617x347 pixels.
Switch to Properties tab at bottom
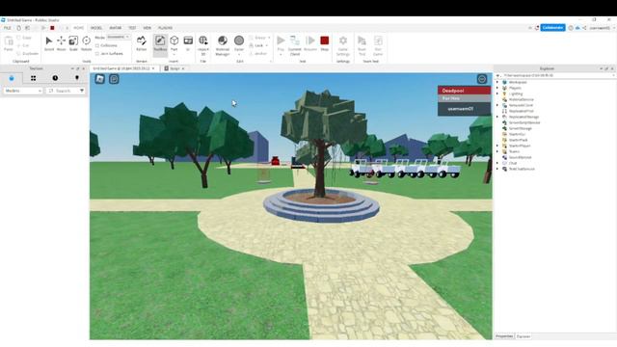tap(504, 336)
